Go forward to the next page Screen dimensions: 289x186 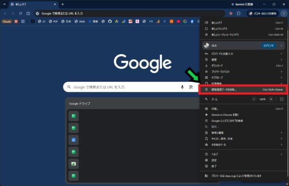tap(13, 13)
